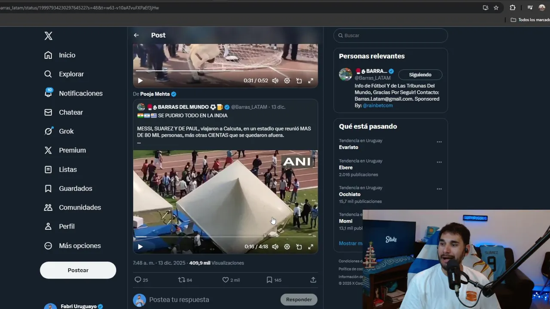Open more options for Ebere trend

pyautogui.click(x=439, y=162)
